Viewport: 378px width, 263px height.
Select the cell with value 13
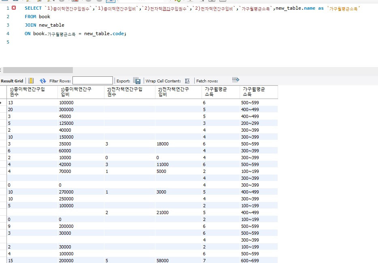point(32,103)
